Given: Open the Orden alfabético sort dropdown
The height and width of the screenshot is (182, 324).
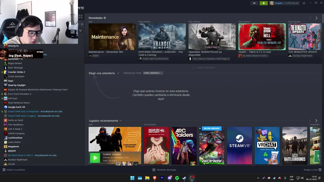Looking at the screenshot, I should tap(153, 73).
